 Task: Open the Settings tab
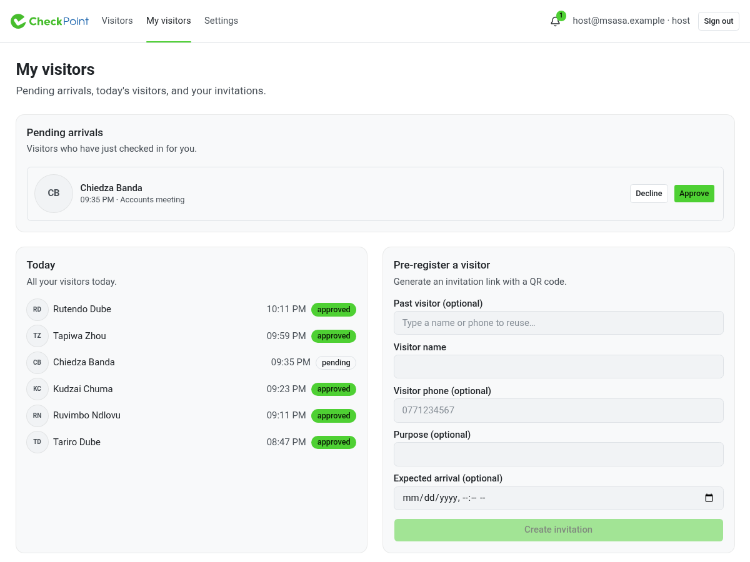point(221,21)
